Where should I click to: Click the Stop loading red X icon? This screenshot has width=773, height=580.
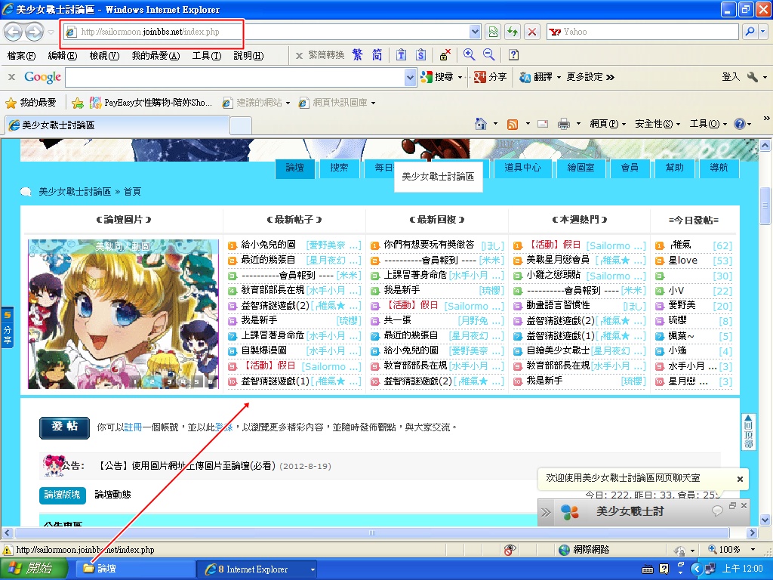[x=532, y=32]
